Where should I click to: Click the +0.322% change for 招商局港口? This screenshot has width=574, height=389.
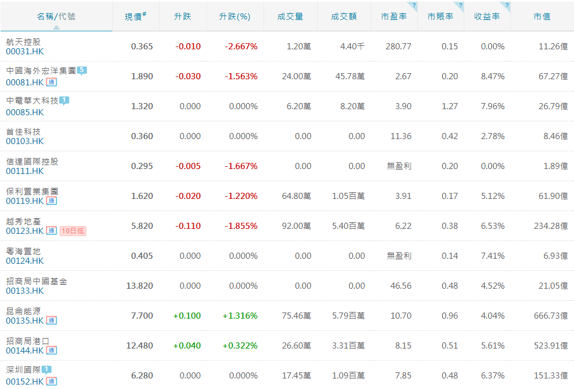click(x=240, y=346)
